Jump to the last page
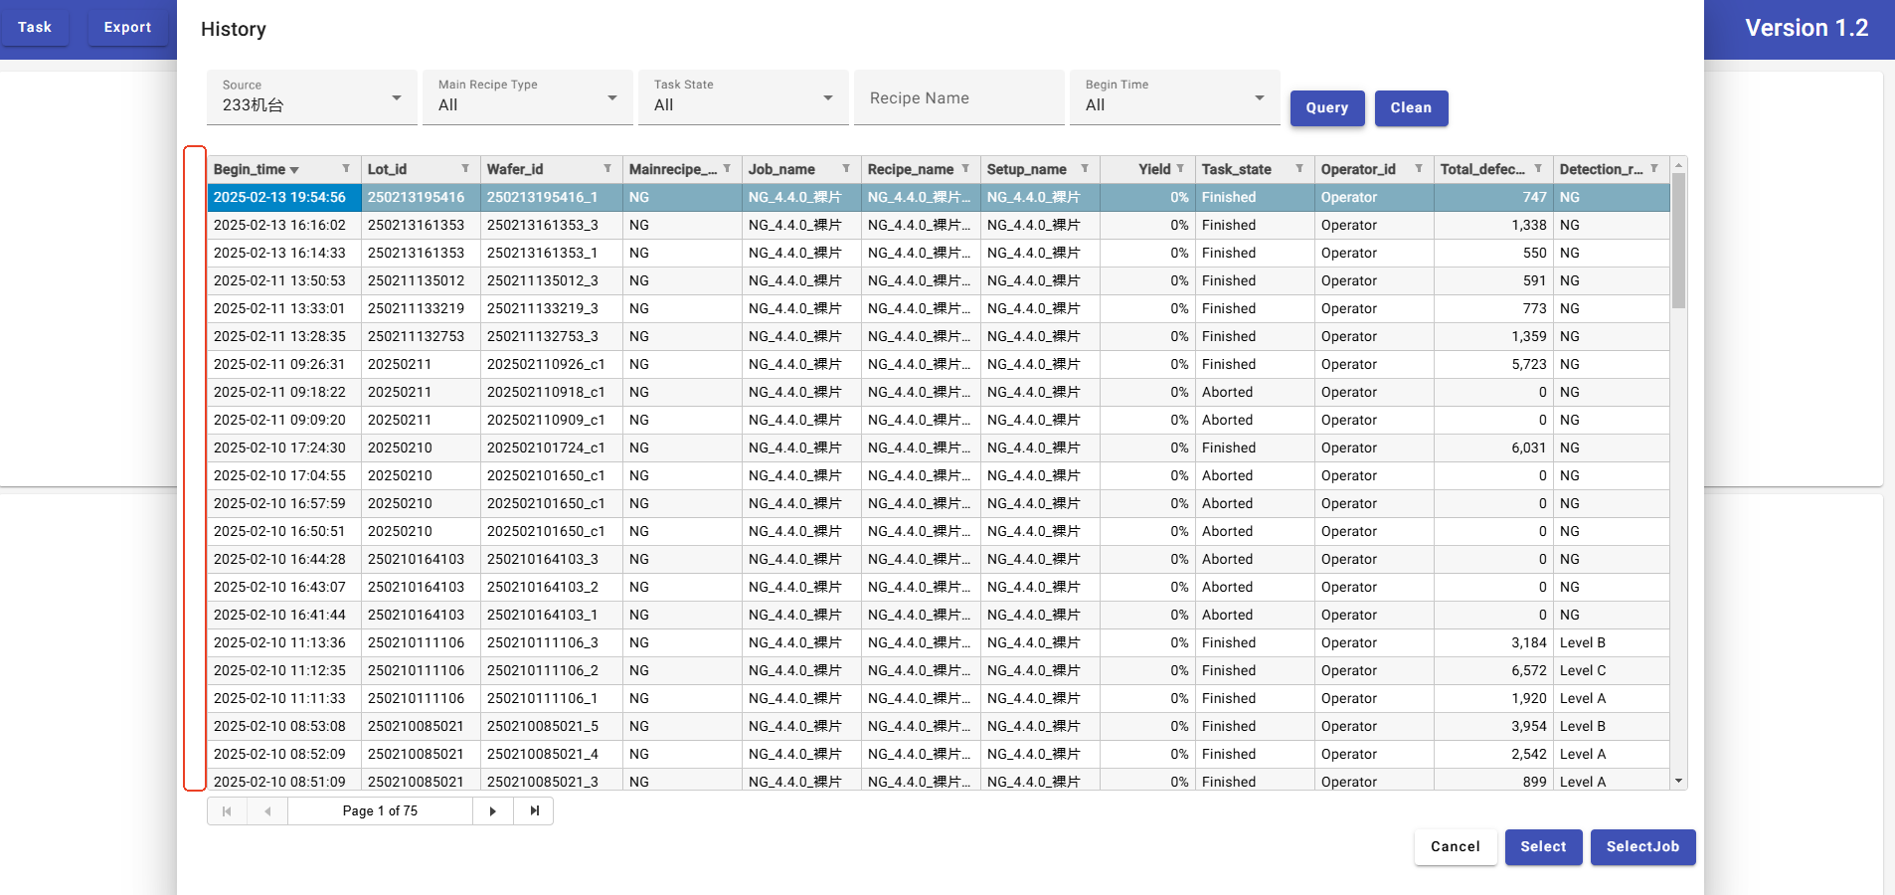The width and height of the screenshot is (1895, 895). click(x=534, y=811)
